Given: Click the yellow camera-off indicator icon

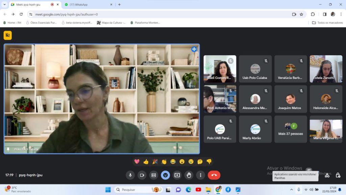Looking at the screenshot, I should (7, 35).
